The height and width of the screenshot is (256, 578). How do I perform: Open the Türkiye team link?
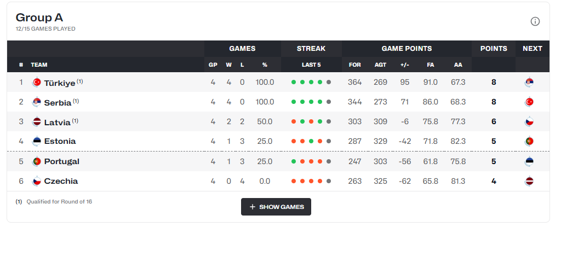point(60,83)
